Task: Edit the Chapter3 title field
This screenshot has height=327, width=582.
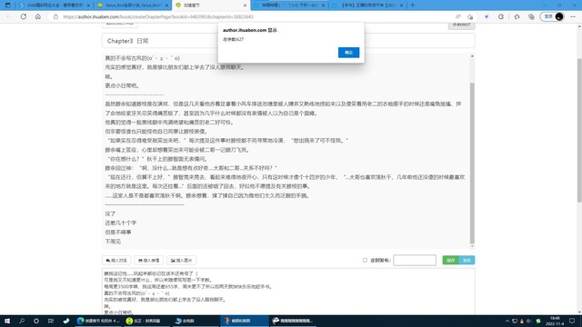Action: [x=288, y=41]
